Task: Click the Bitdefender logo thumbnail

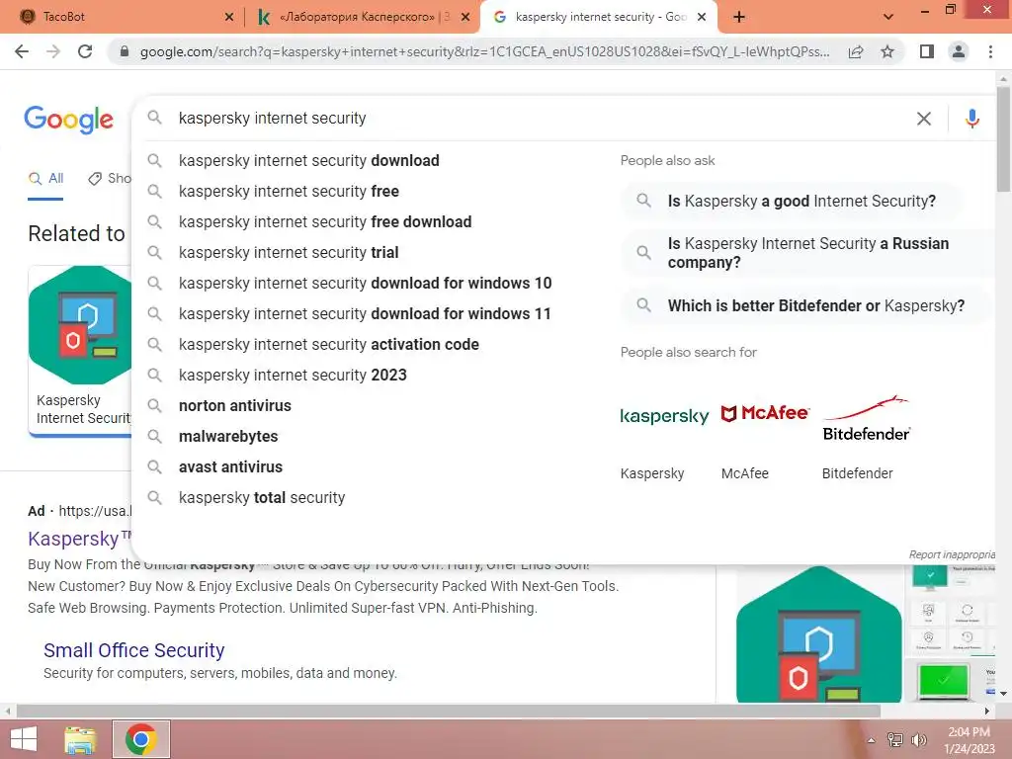Action: (866, 418)
